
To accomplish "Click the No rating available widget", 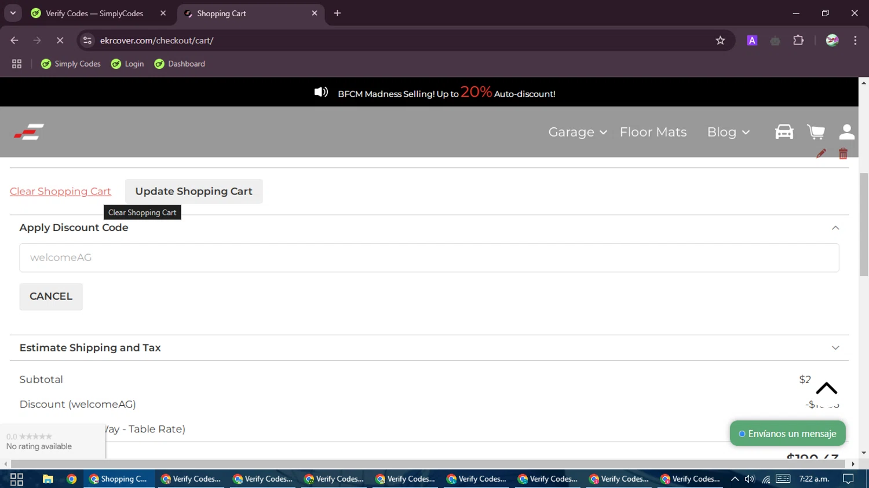I will pos(53,441).
